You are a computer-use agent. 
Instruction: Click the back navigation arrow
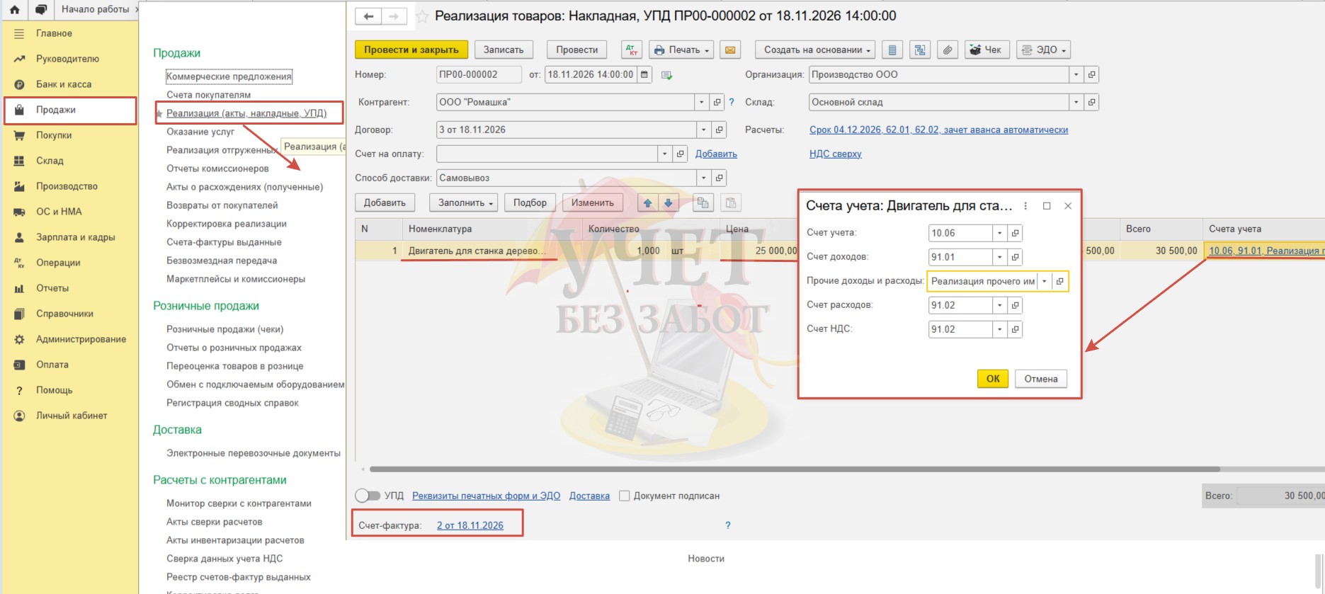tap(368, 16)
